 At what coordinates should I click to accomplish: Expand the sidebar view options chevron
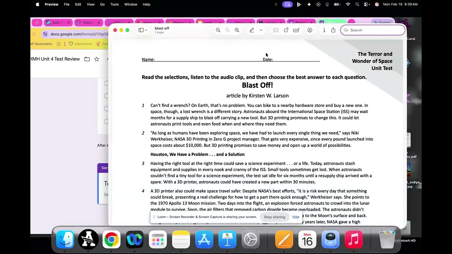tap(146, 30)
